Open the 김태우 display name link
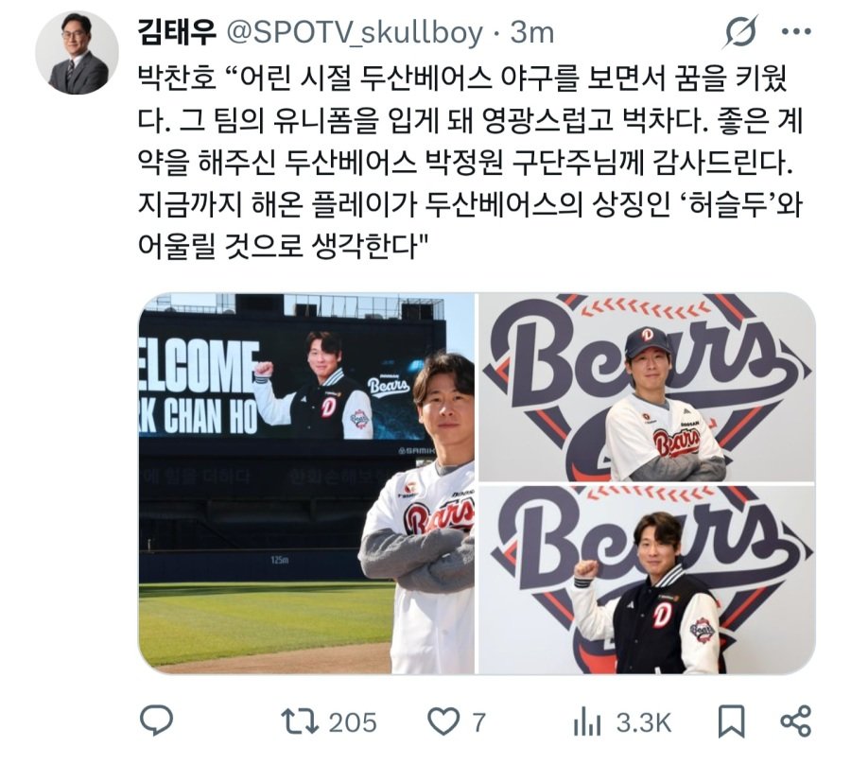851x764 pixels. pyautogui.click(x=178, y=32)
